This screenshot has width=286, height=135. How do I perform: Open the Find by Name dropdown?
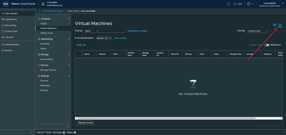[x=92, y=31]
